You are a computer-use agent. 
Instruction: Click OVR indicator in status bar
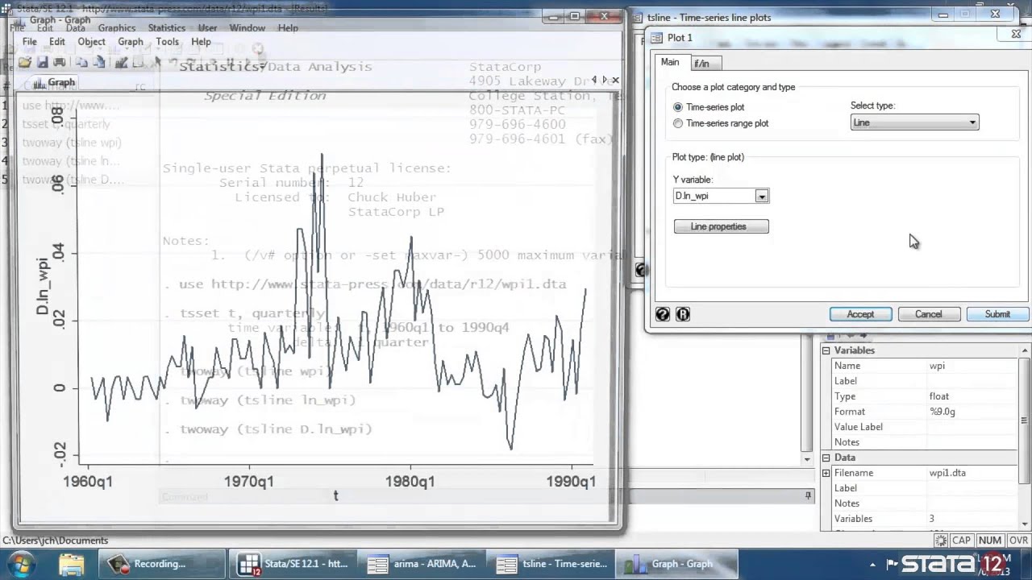pos(1018,541)
